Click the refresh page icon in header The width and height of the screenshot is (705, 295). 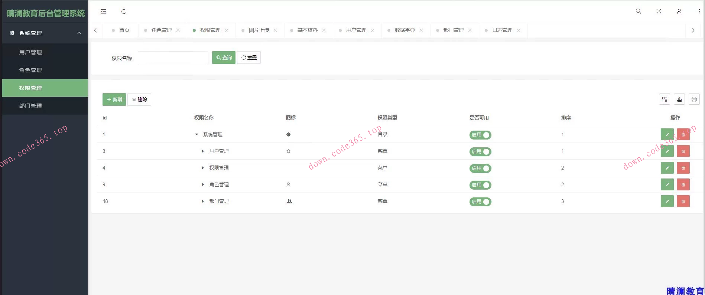coord(124,12)
